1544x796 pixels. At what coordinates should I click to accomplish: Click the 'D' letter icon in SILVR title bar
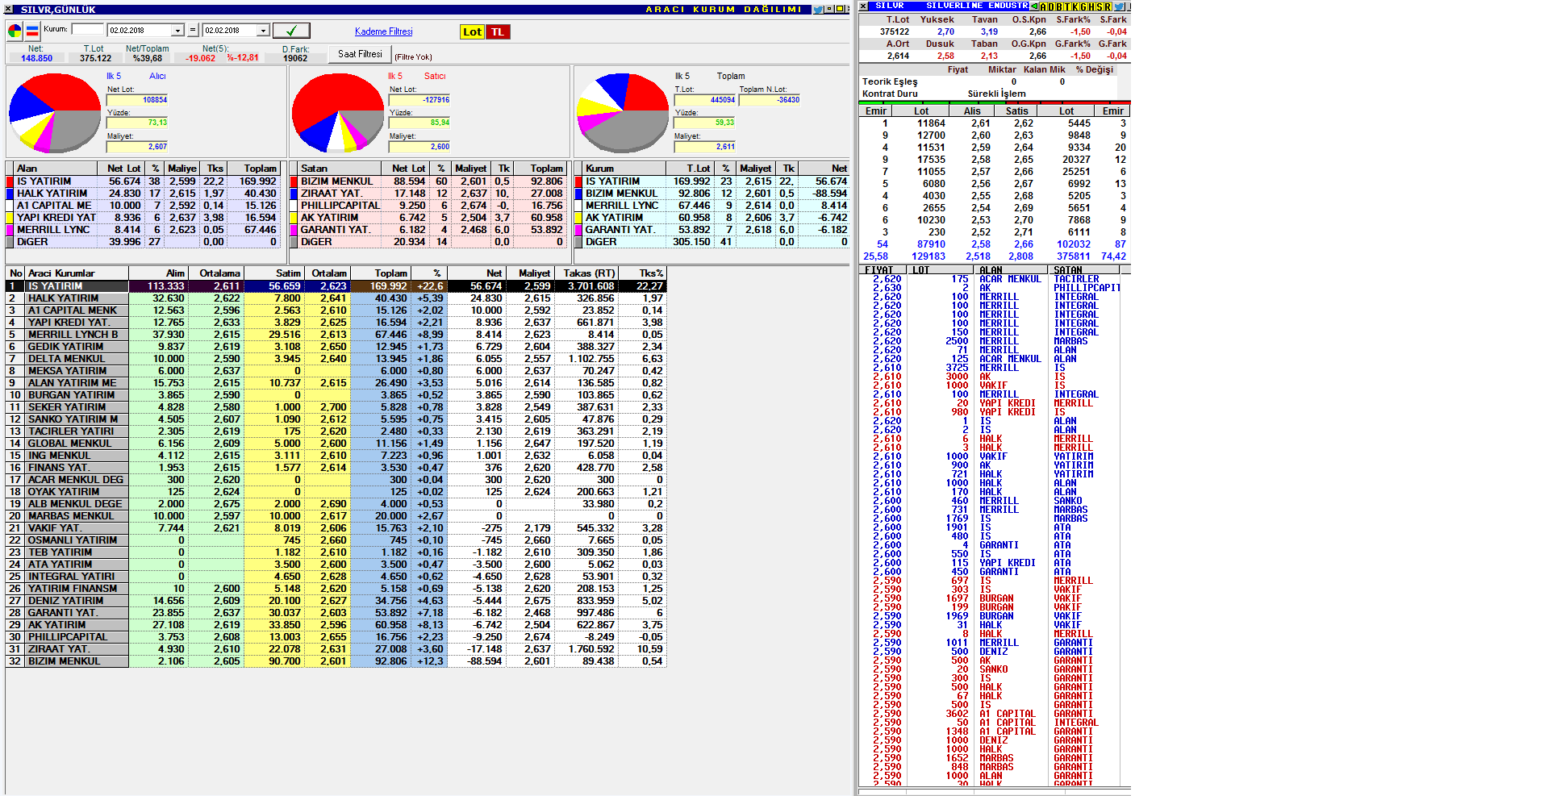point(1051,6)
